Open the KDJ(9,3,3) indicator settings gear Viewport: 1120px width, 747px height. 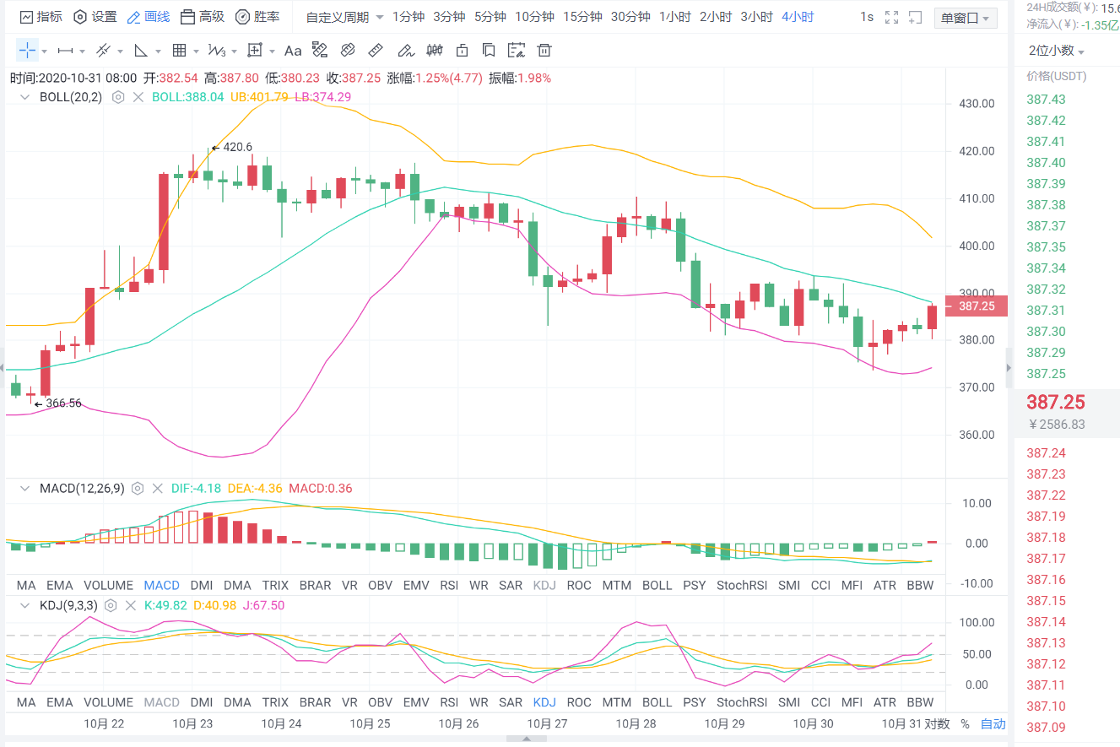click(x=111, y=606)
